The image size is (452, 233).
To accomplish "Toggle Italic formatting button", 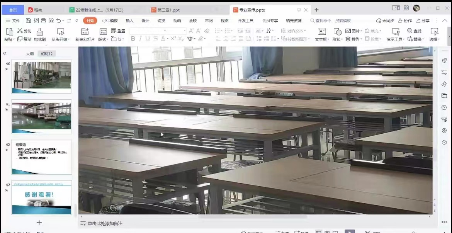I will coord(140,39).
